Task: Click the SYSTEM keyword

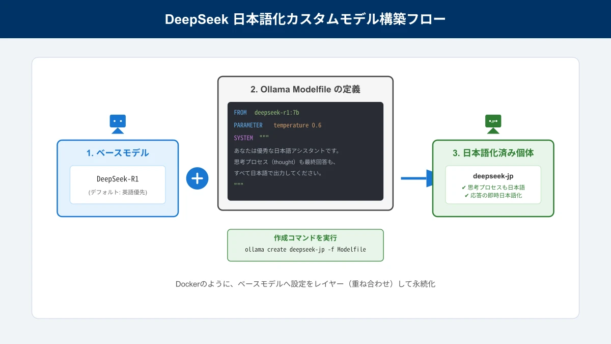Action: click(243, 138)
